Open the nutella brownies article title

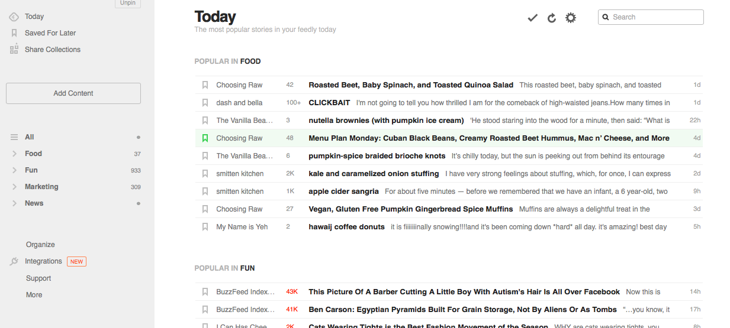(x=385, y=121)
